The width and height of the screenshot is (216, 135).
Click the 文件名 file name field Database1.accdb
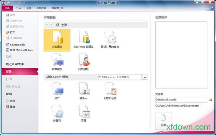click(181, 100)
